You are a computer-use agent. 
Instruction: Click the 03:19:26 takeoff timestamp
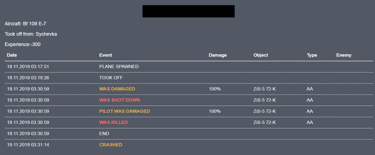(x=28, y=78)
